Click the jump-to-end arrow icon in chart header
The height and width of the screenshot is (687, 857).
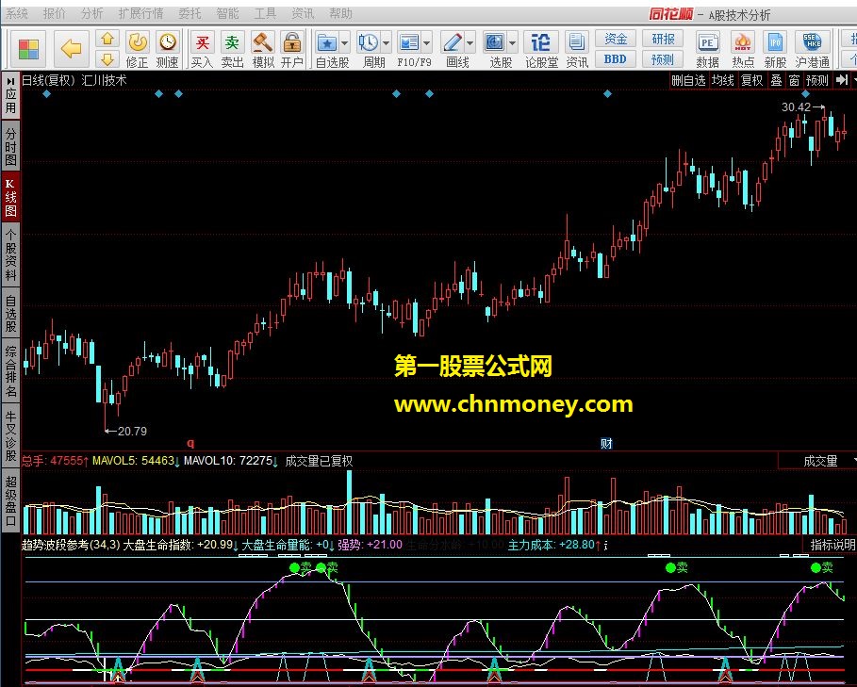pyautogui.click(x=842, y=80)
